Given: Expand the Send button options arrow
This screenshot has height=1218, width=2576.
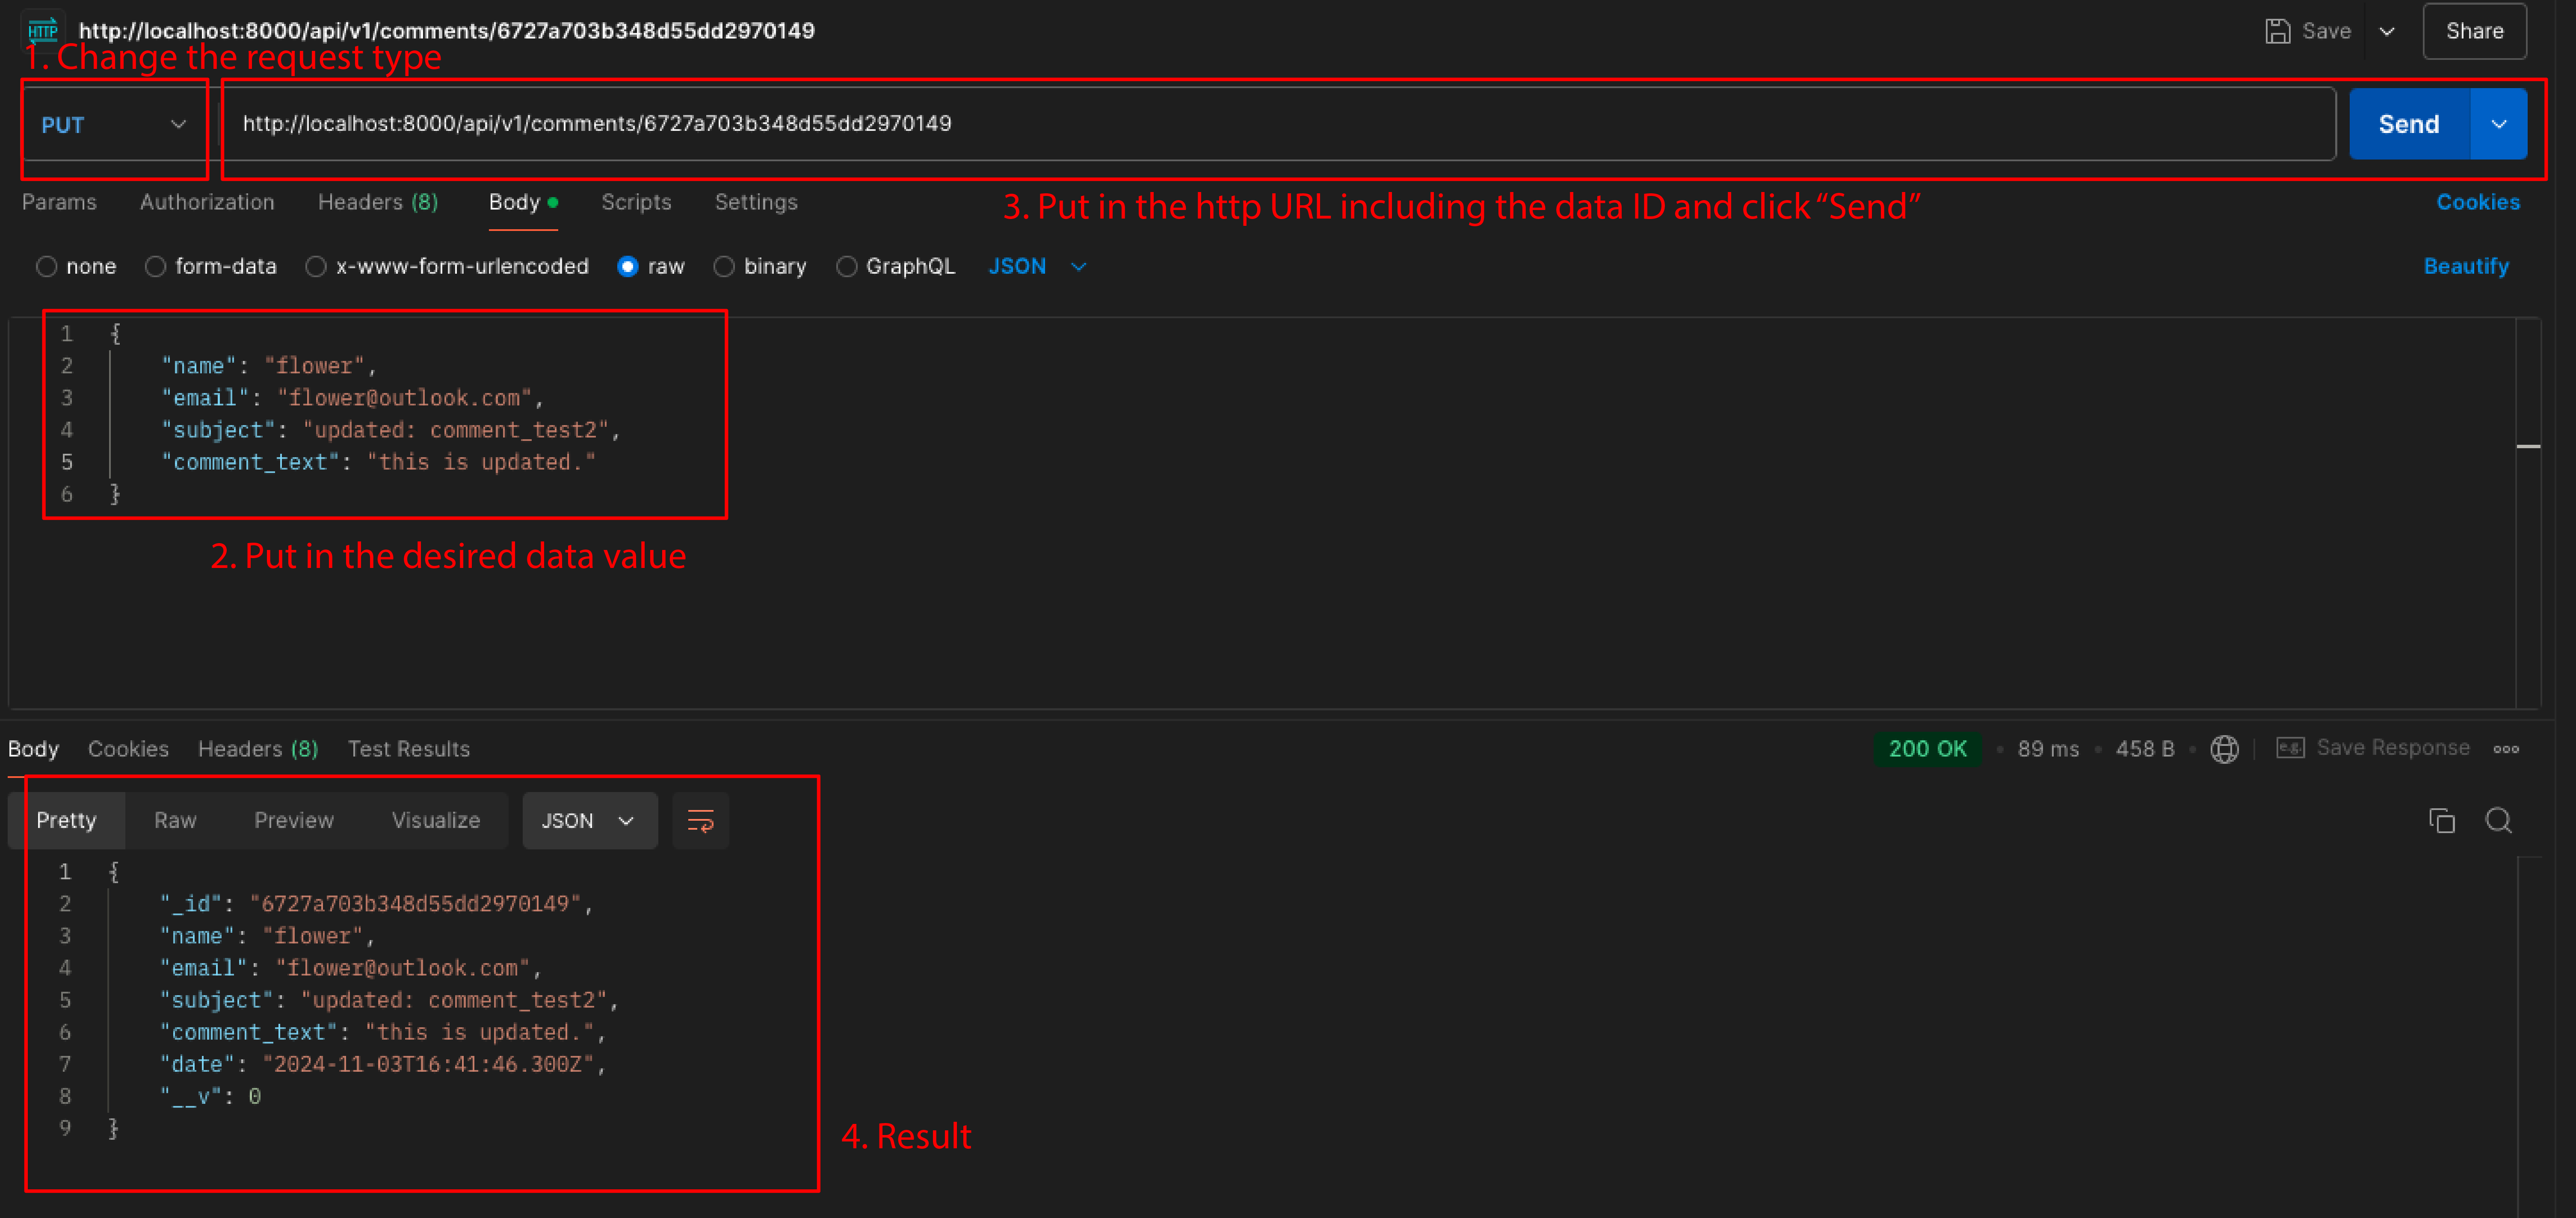Looking at the screenshot, I should (x=2498, y=124).
